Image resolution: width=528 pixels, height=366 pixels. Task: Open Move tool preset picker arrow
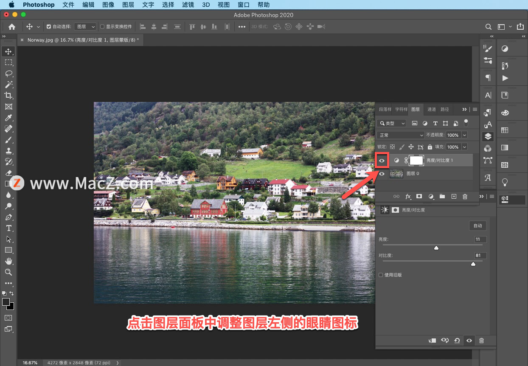pyautogui.click(x=38, y=27)
